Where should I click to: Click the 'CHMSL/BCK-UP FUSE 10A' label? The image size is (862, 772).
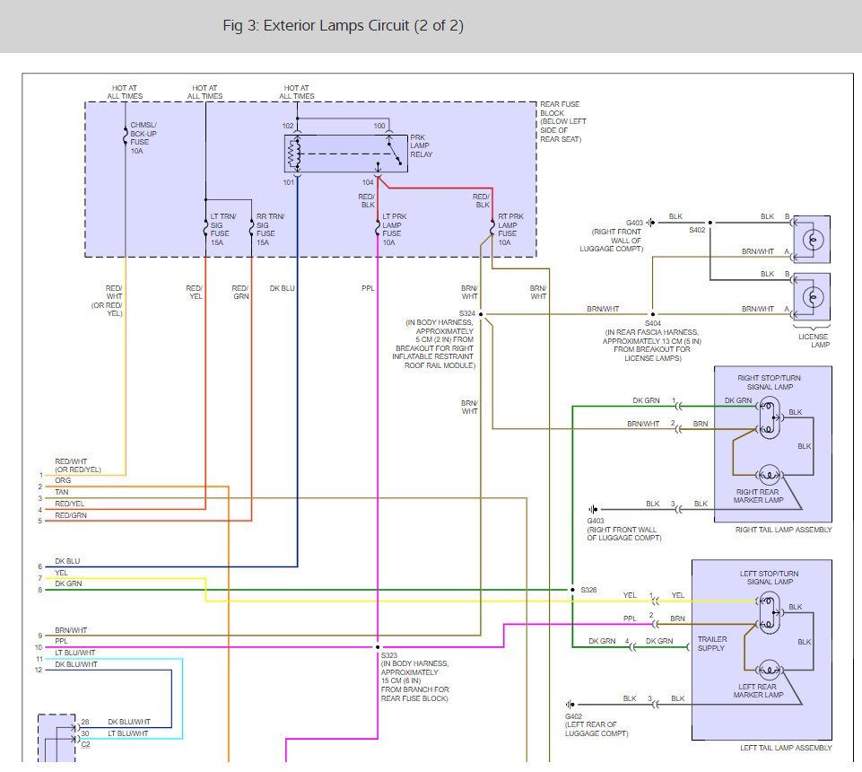(144, 138)
